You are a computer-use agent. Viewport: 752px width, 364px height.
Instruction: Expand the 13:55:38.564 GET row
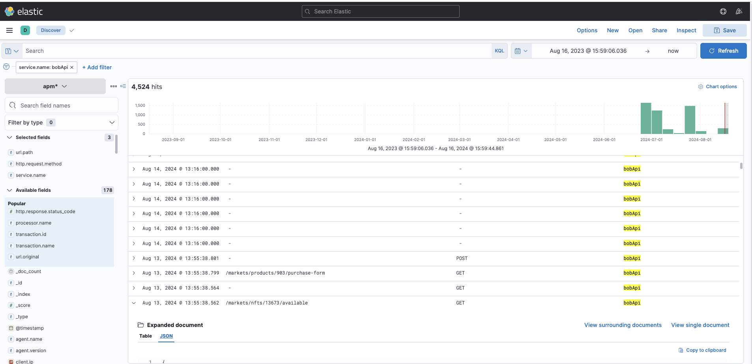click(x=134, y=288)
